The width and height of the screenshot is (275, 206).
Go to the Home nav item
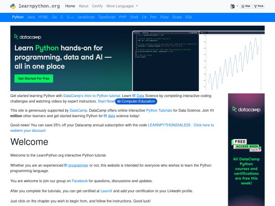[70, 6]
